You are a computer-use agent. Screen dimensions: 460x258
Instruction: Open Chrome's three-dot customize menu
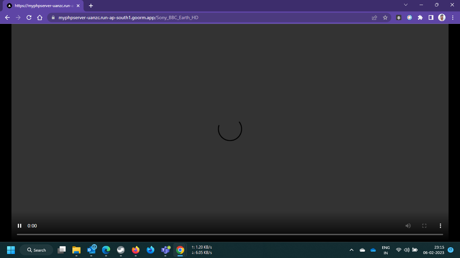tap(453, 17)
